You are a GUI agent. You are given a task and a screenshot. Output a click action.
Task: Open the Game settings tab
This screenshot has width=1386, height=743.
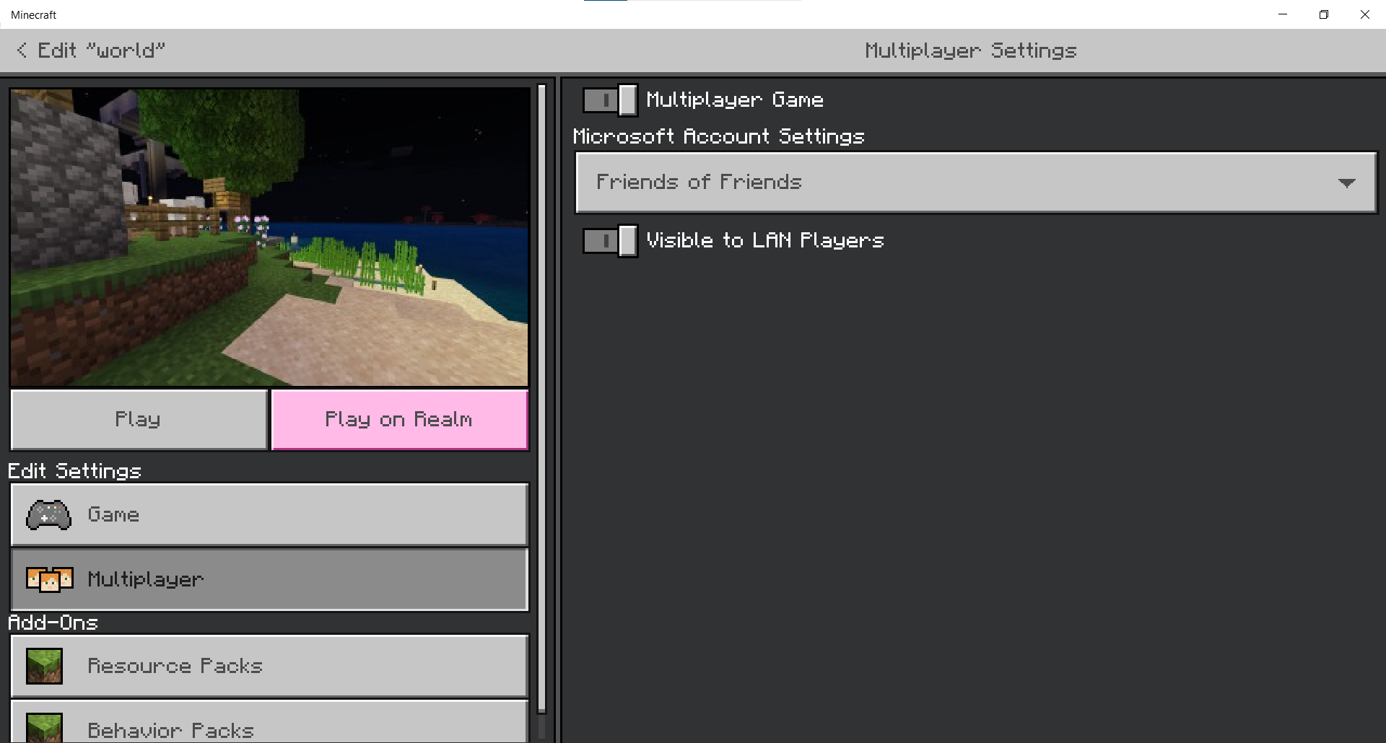click(269, 515)
